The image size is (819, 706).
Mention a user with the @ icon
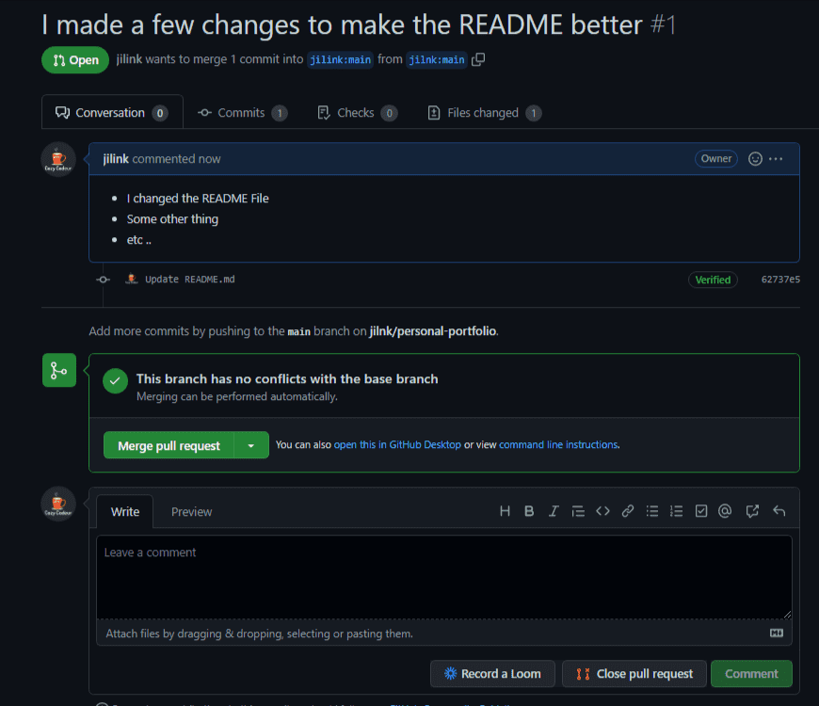tap(725, 511)
